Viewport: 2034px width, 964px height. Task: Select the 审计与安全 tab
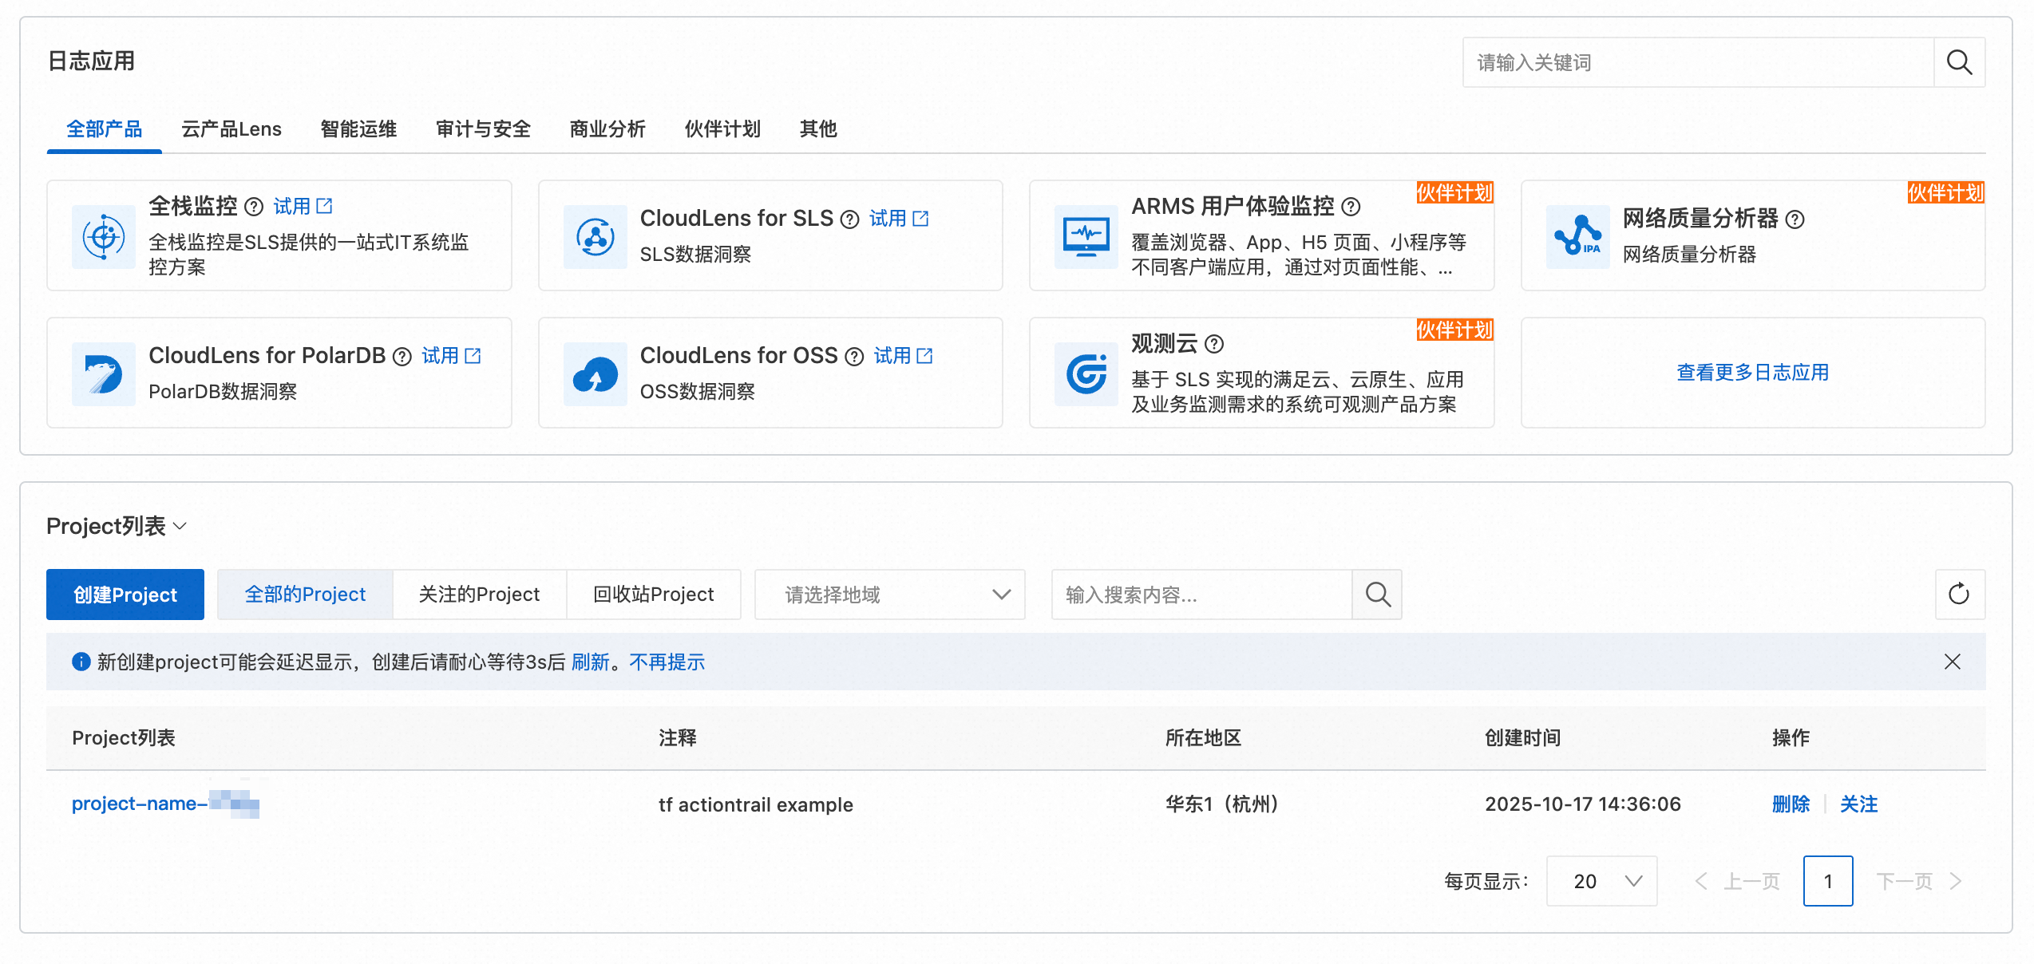pyautogui.click(x=483, y=129)
